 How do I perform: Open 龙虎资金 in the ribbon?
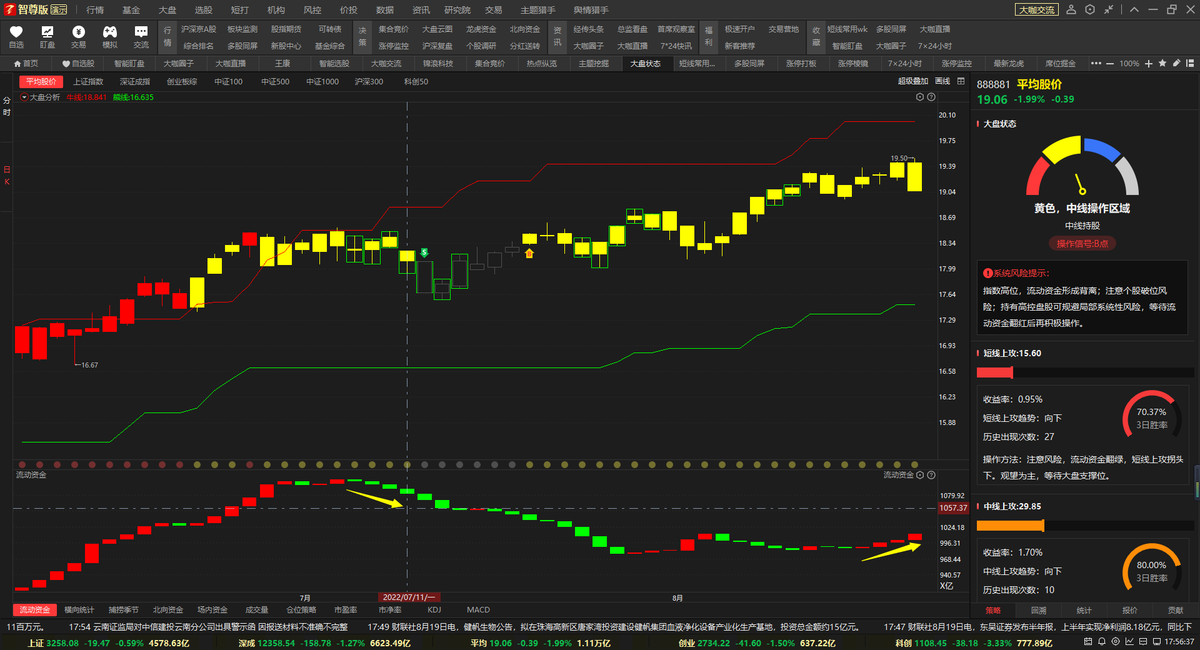481,29
